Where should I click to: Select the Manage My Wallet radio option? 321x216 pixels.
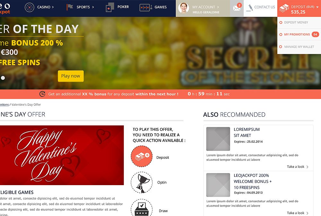click(281, 47)
